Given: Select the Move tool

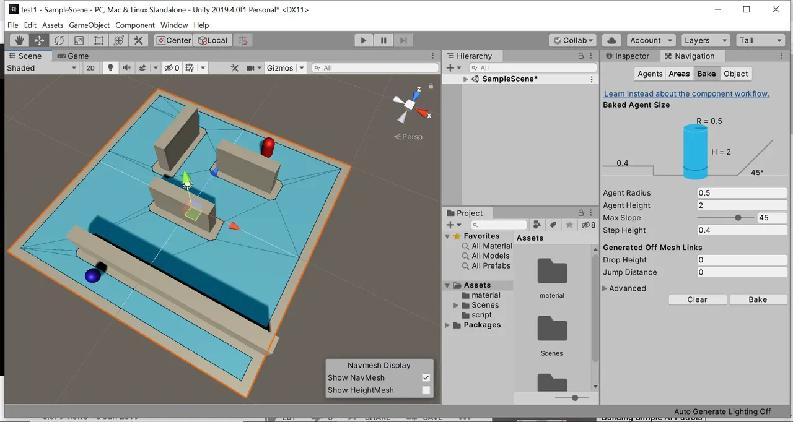Looking at the screenshot, I should pos(39,40).
